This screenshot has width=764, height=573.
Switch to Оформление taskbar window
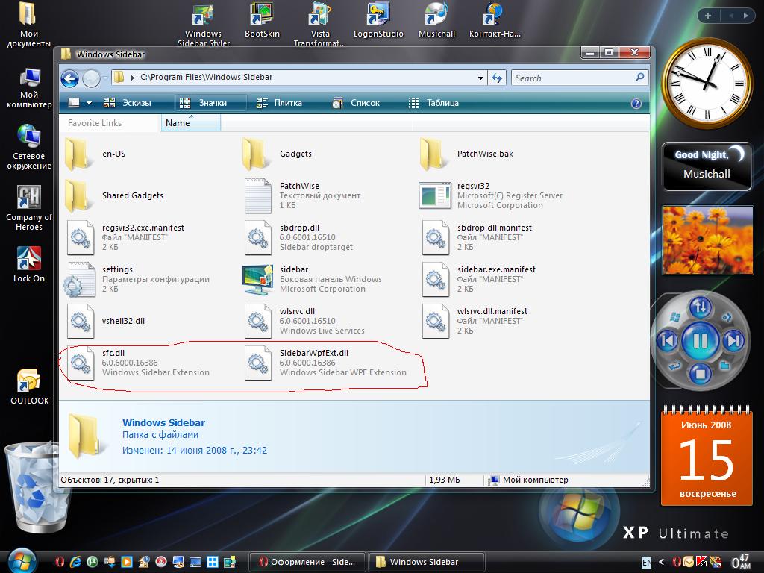[x=307, y=562]
